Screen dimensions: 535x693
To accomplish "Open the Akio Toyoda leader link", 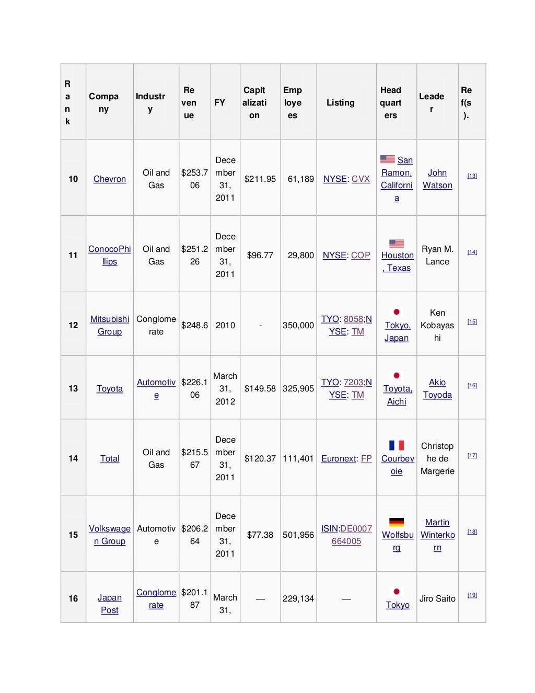I will [437, 389].
